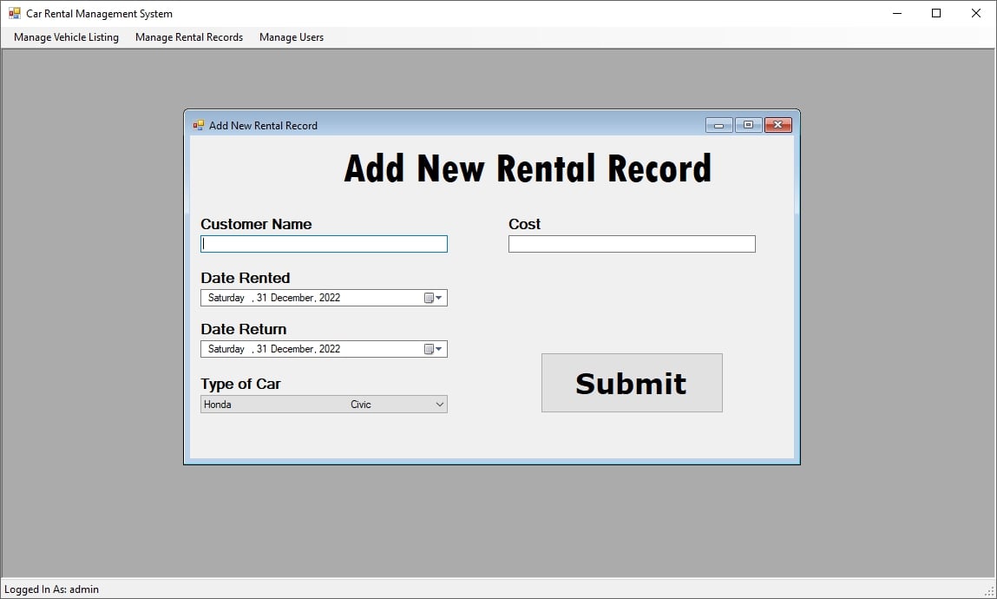Maximize the Add New Rental Record child window
997x599 pixels.
pyautogui.click(x=748, y=125)
